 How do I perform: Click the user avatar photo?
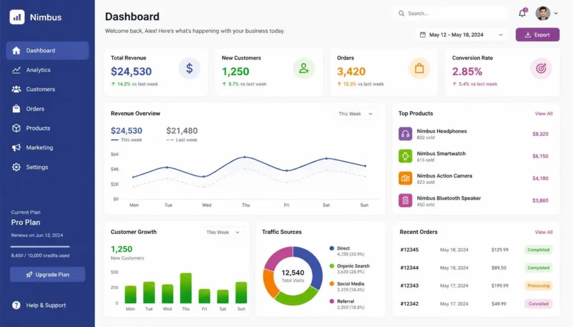543,13
